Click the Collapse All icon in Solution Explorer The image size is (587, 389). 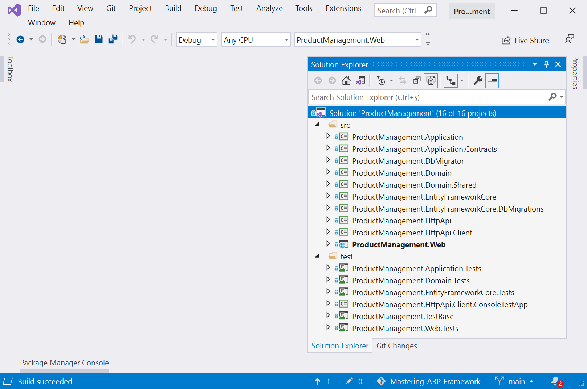click(417, 80)
